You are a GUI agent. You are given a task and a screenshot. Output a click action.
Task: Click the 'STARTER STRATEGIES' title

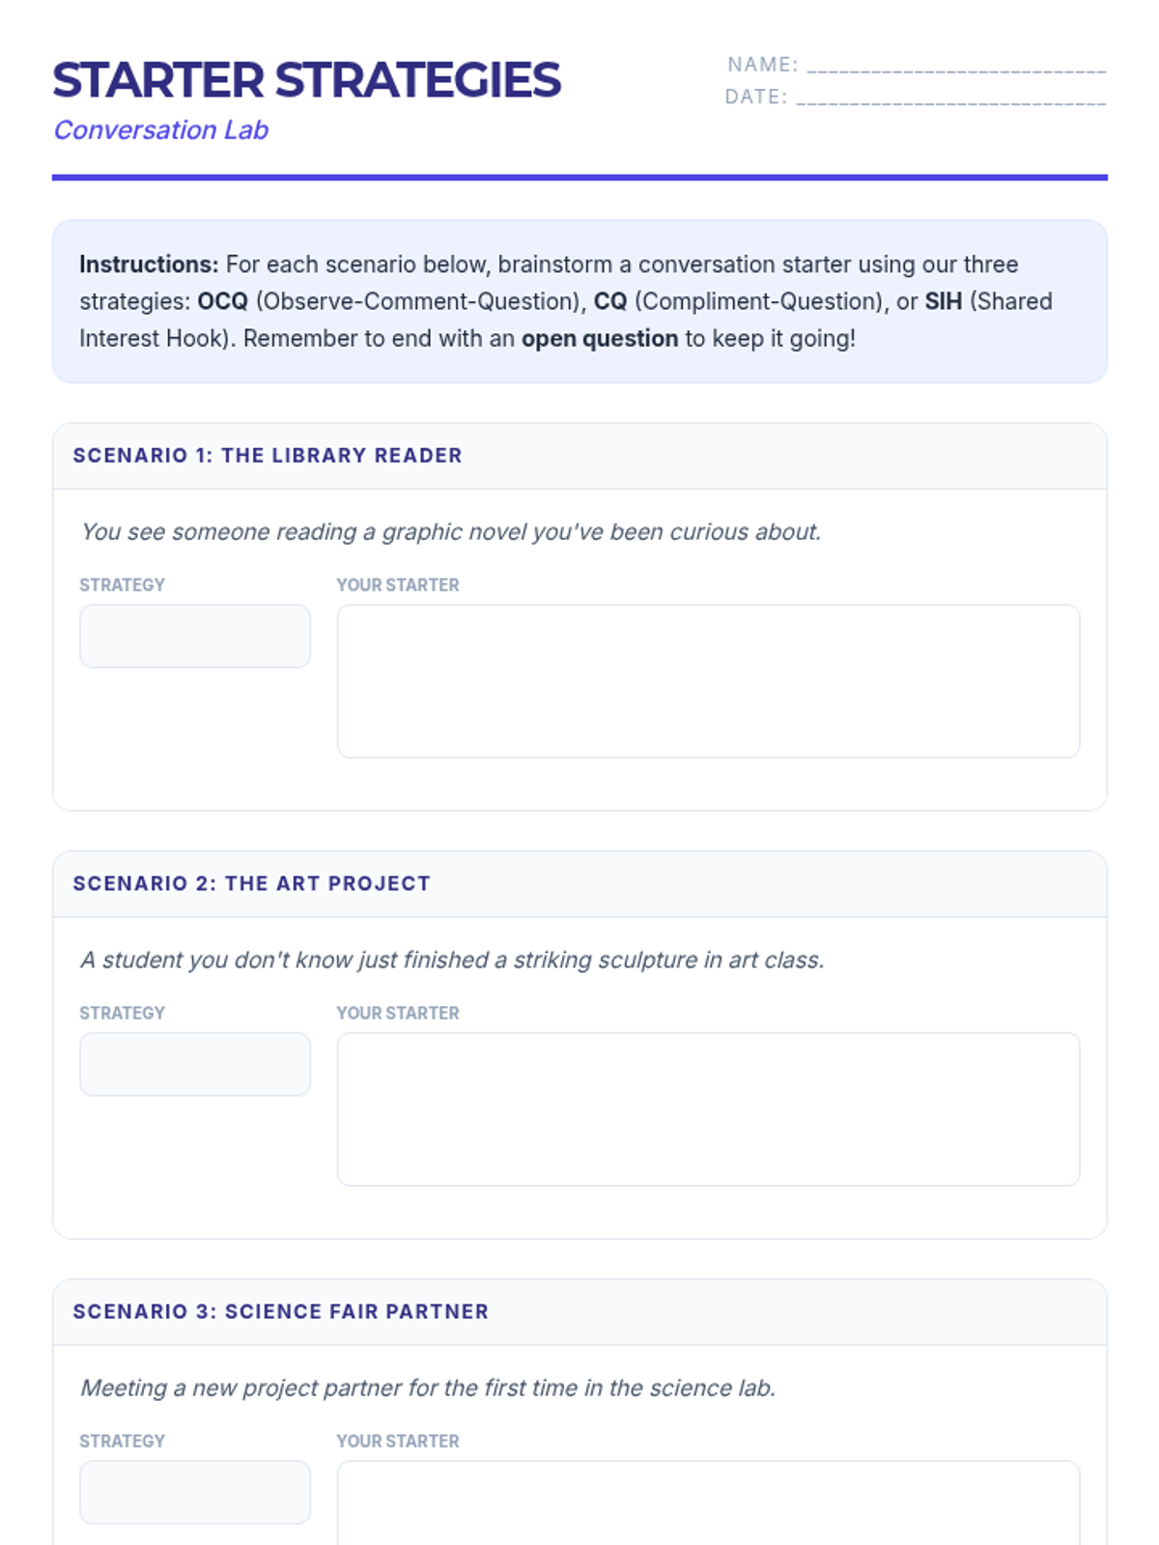(306, 80)
